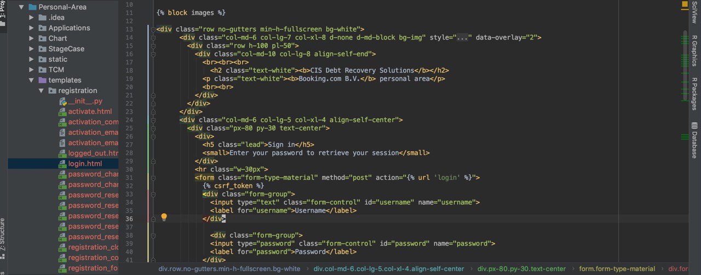The height and width of the screenshot is (275, 701).
Task: Click the '{% block images %}' template tag
Action: (191, 13)
